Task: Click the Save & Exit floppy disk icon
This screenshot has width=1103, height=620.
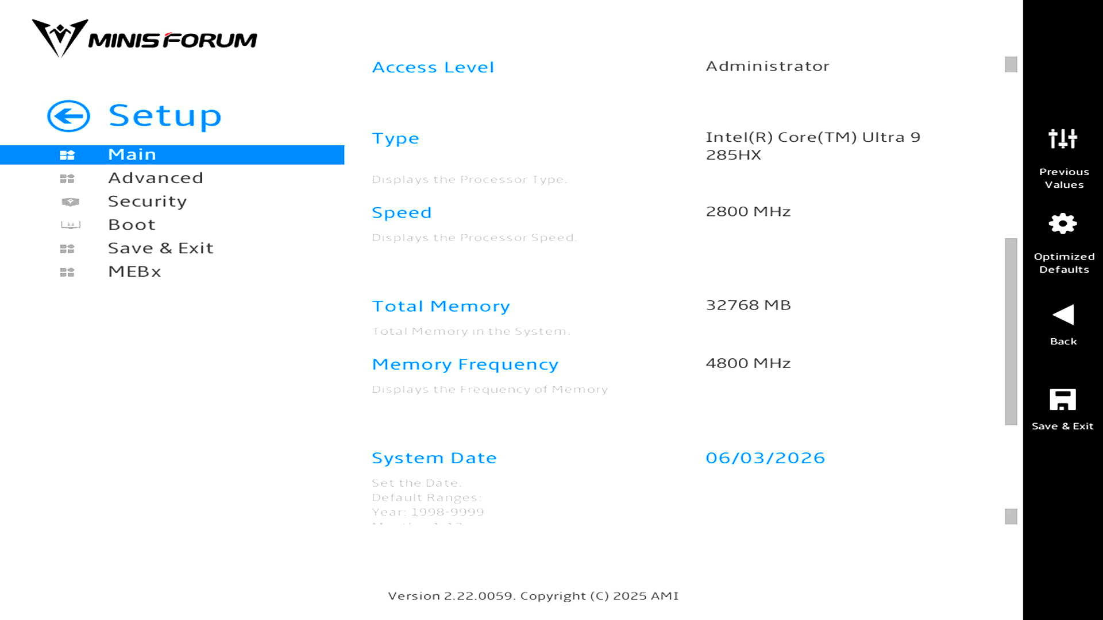Action: 1063,400
